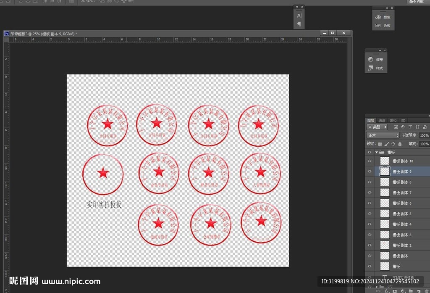Filter layers by smart object icon
430x293 pixels.
click(425, 127)
